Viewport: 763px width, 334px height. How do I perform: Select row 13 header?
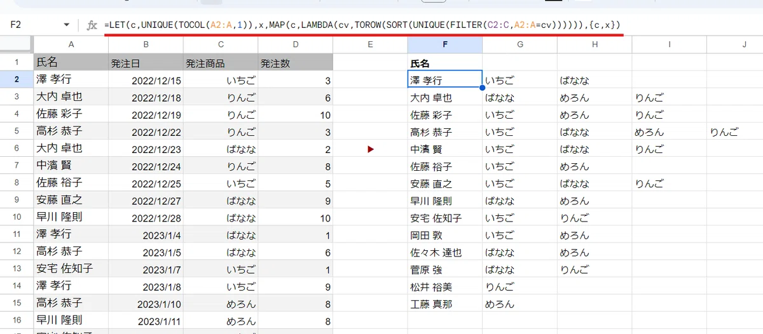[17, 268]
